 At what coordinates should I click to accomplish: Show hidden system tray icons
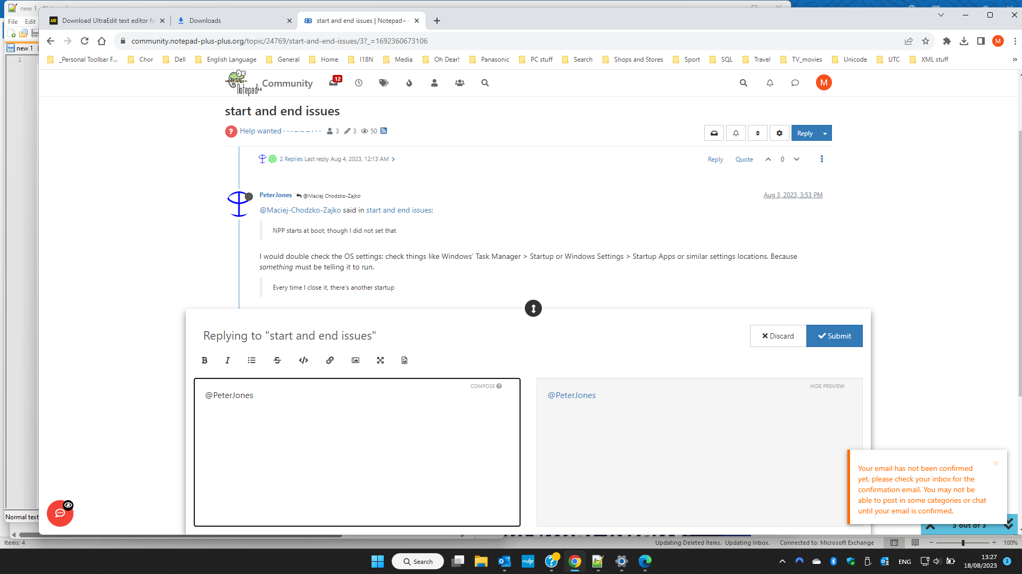782,561
